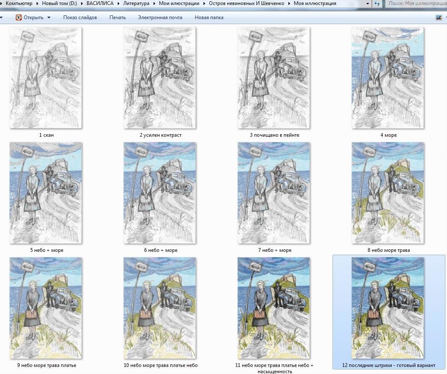Screen dimensions: 447x374
Task: Select '9 небо море трава платье' thumbnail
Action: 46,308
